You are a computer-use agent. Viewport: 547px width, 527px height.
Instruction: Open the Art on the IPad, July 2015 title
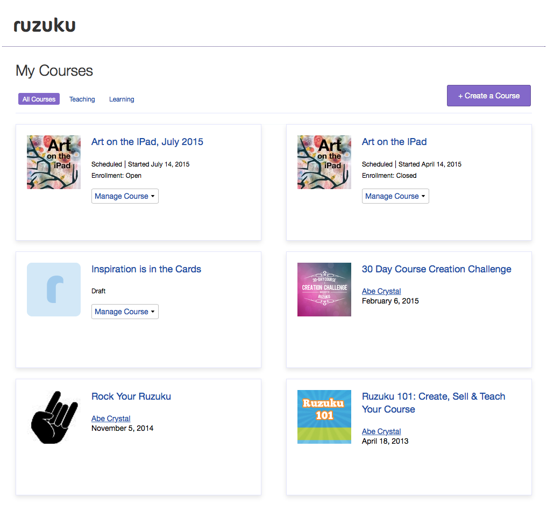[x=147, y=141]
